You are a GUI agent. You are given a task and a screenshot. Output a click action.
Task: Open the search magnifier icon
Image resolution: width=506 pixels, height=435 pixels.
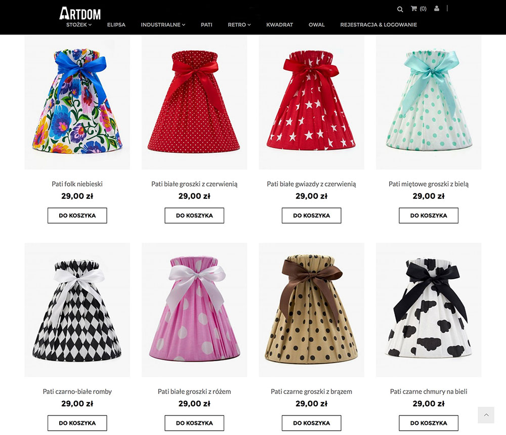[x=400, y=9]
